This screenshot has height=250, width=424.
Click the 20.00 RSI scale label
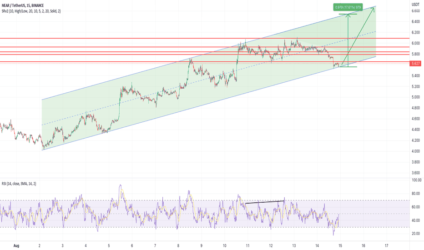click(416, 234)
